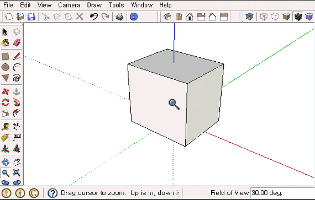Switch to Top view
This screenshot has height=200, width=315.
click(179, 17)
